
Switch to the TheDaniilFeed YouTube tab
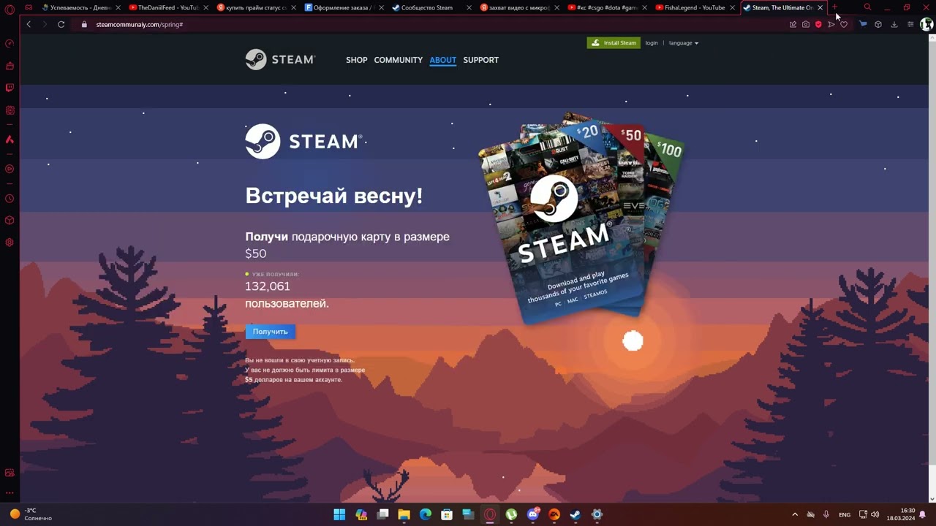click(x=168, y=7)
